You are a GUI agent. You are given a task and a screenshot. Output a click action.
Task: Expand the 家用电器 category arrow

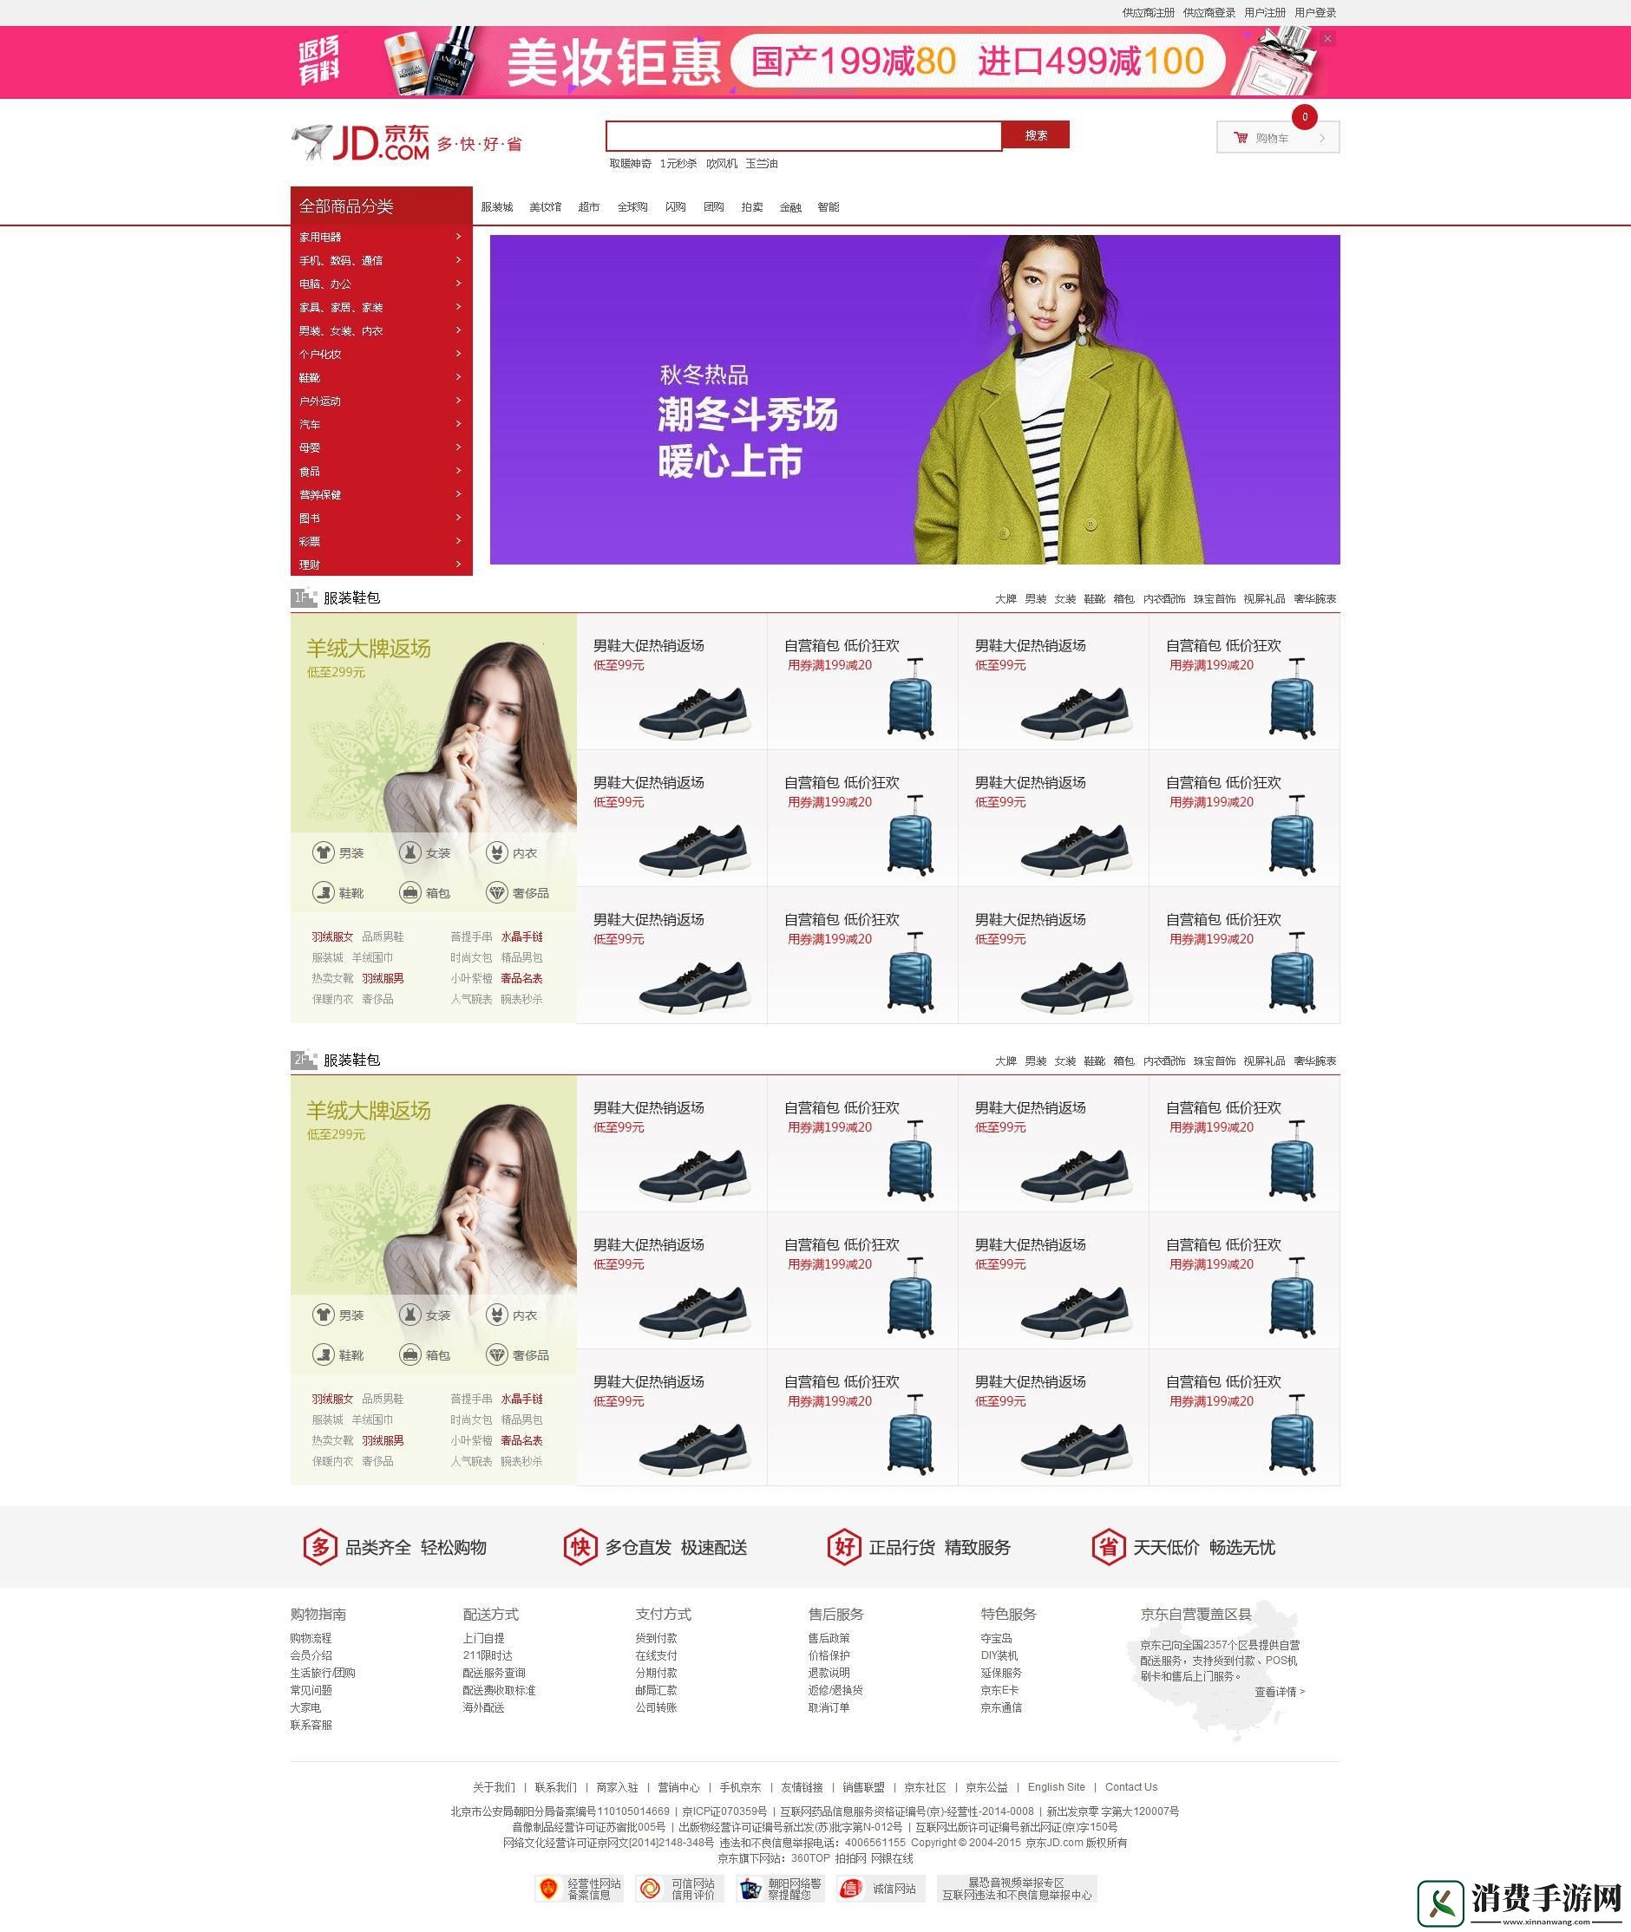point(458,237)
